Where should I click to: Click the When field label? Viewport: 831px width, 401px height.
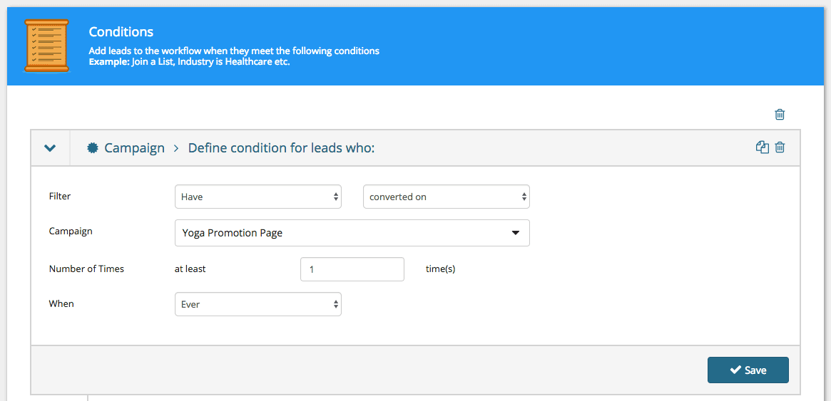point(61,303)
